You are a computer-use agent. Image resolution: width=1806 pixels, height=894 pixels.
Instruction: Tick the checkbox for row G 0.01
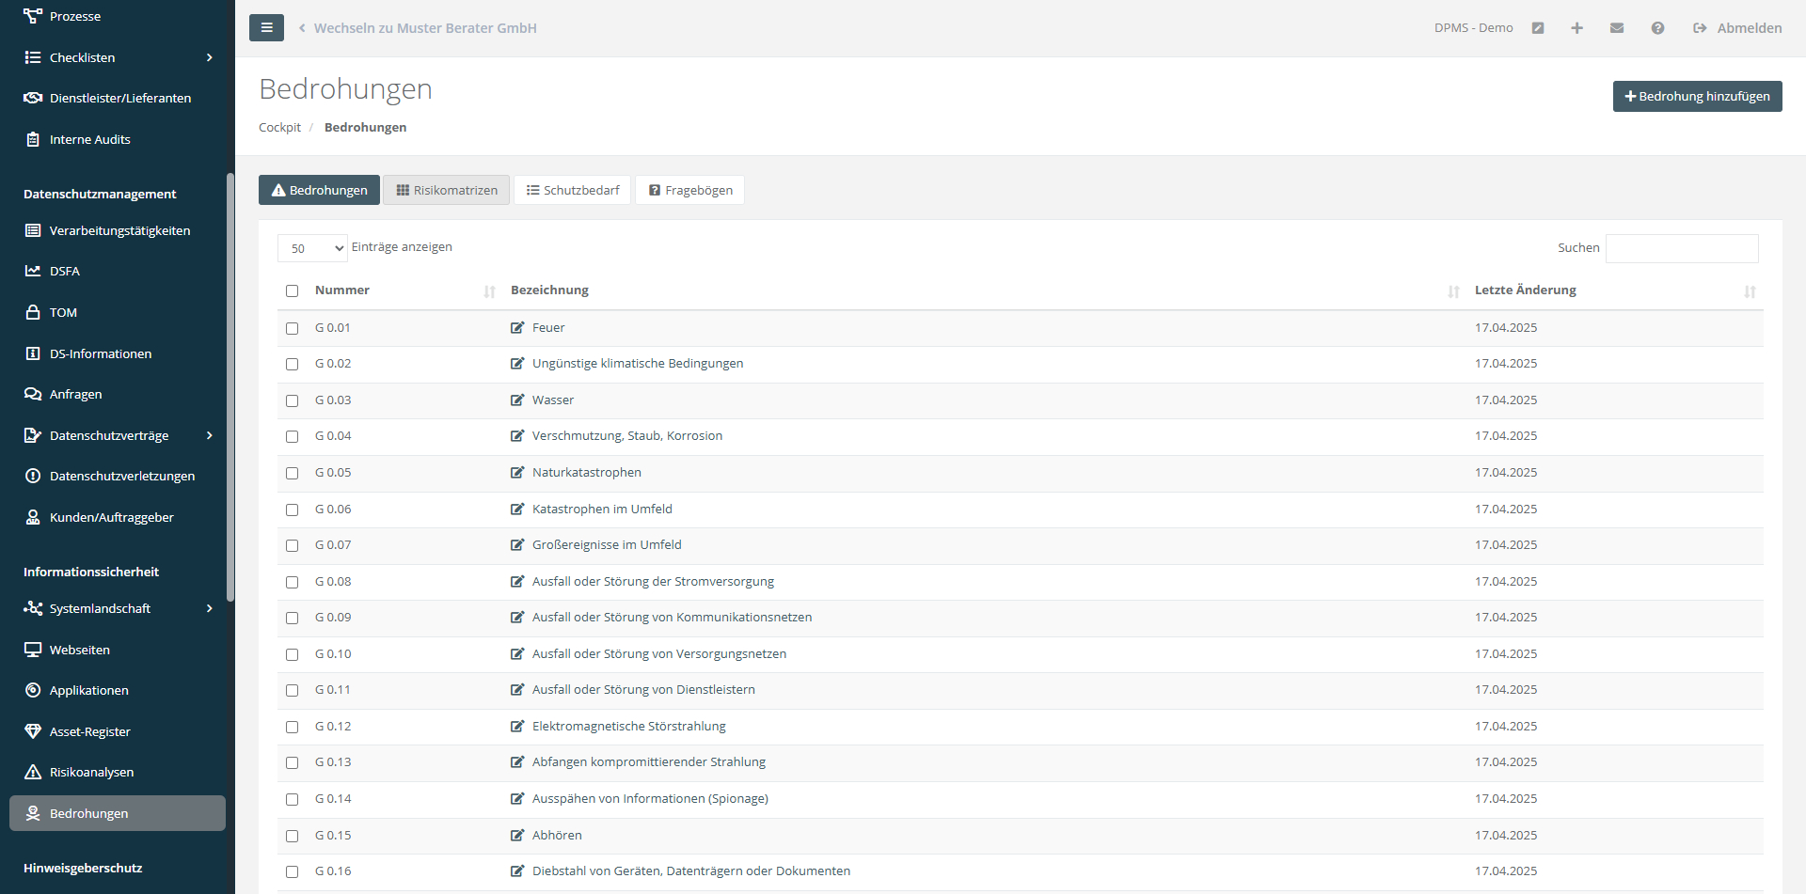tap(292, 329)
